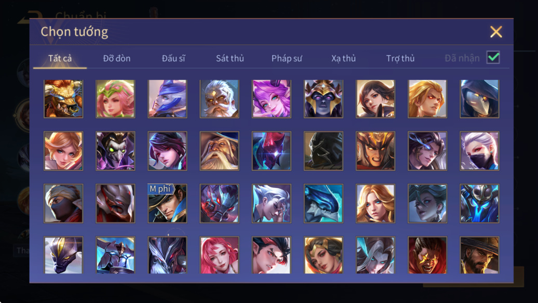
Task: Choose the hero tagged 'M phí'
Action: tap(167, 203)
